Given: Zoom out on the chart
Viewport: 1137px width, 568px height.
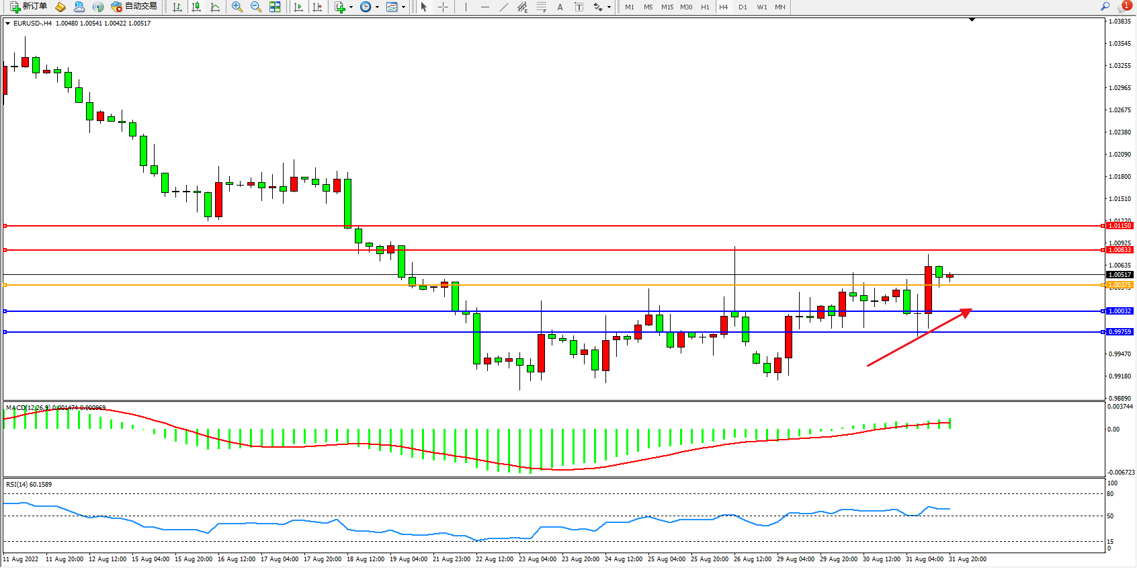Looking at the screenshot, I should [256, 7].
